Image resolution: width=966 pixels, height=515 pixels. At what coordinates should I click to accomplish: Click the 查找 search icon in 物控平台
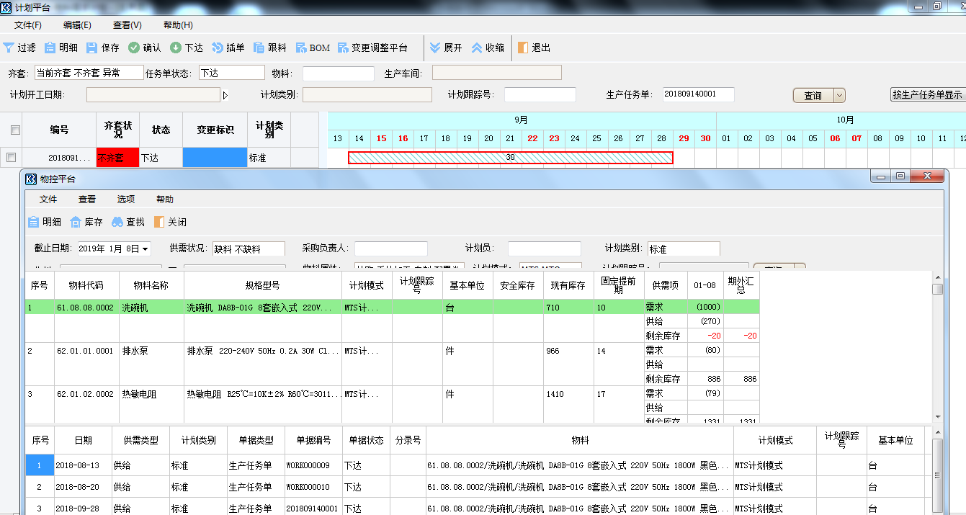[x=117, y=222]
